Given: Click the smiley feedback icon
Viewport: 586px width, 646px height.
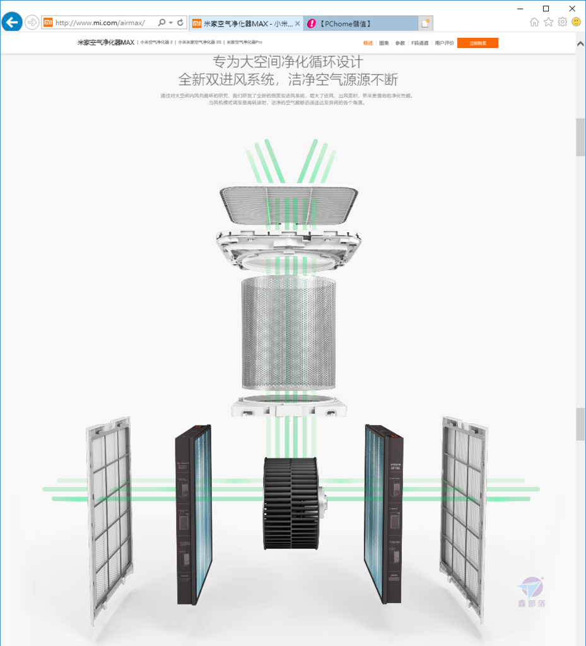Looking at the screenshot, I should click(576, 22).
